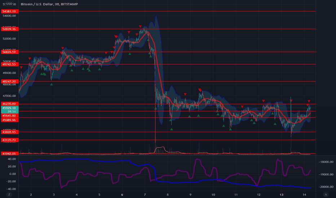Click date label 4 on time axis
The image size is (336, 198).
coord(76,194)
